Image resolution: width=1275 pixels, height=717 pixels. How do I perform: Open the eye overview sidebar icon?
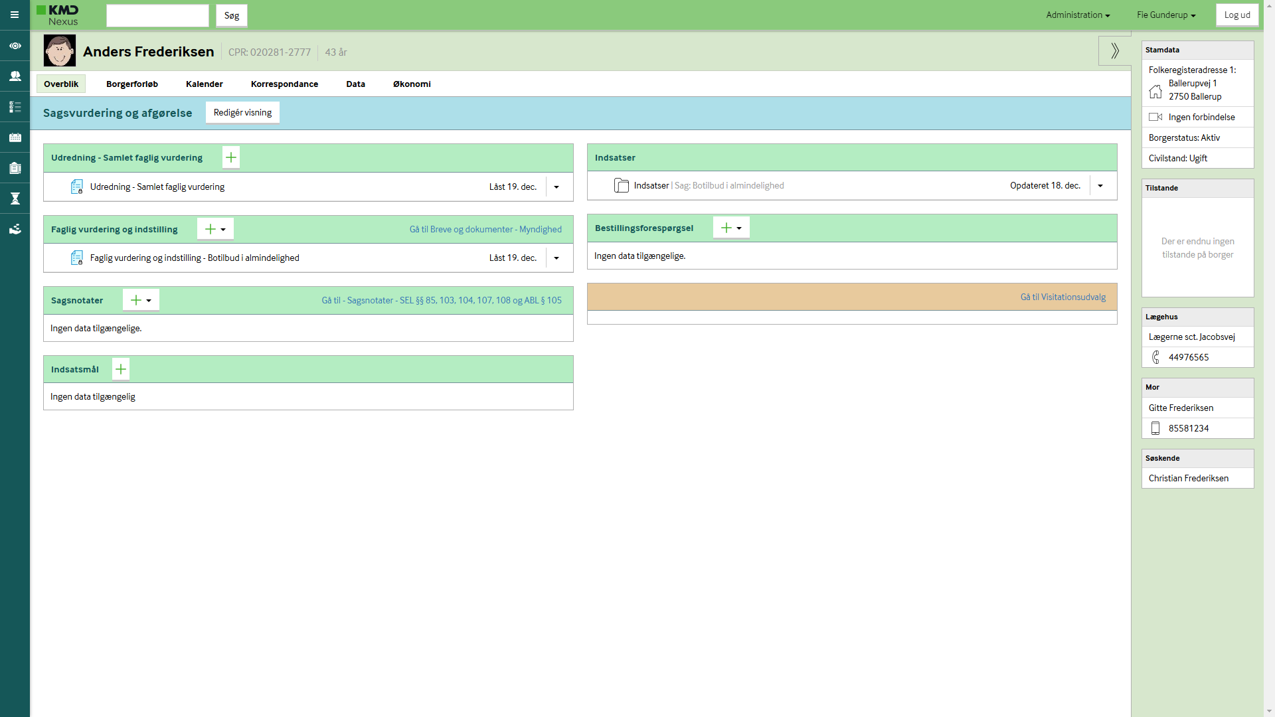(15, 46)
